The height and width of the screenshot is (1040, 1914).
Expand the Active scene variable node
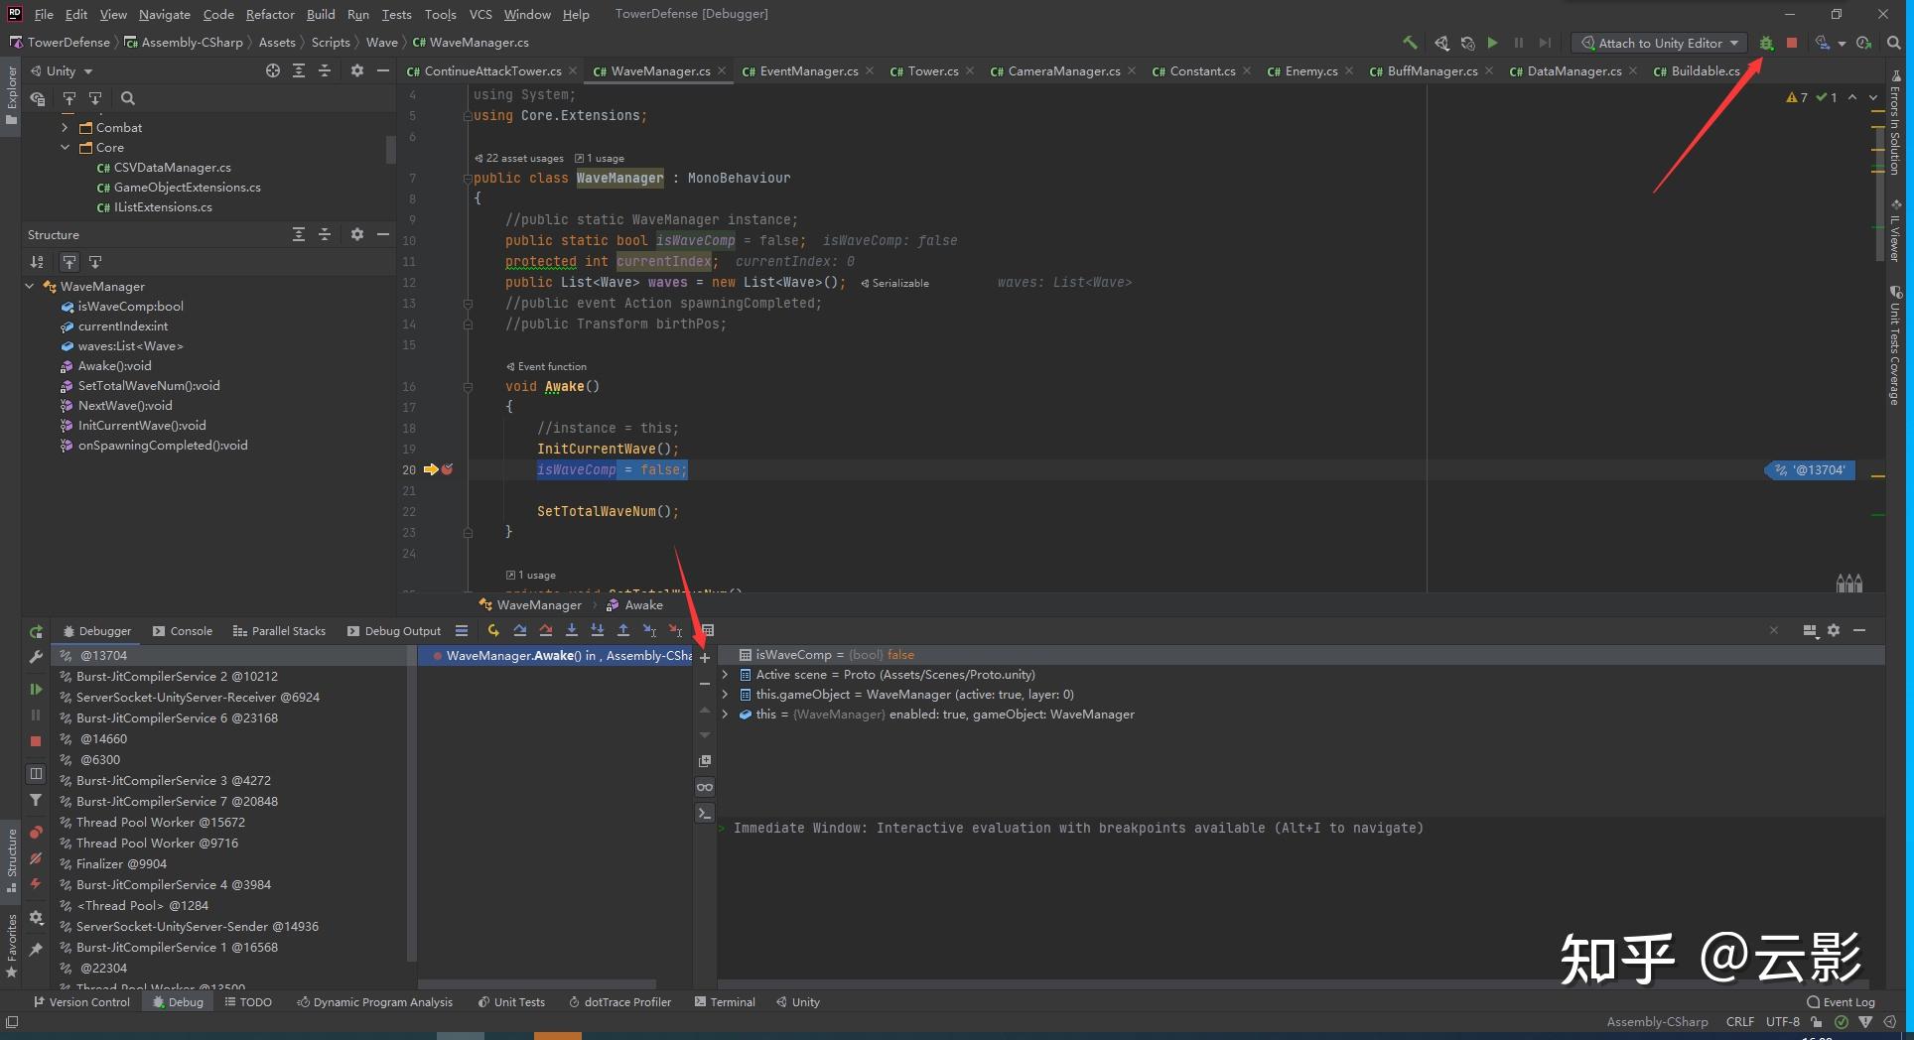coord(725,675)
